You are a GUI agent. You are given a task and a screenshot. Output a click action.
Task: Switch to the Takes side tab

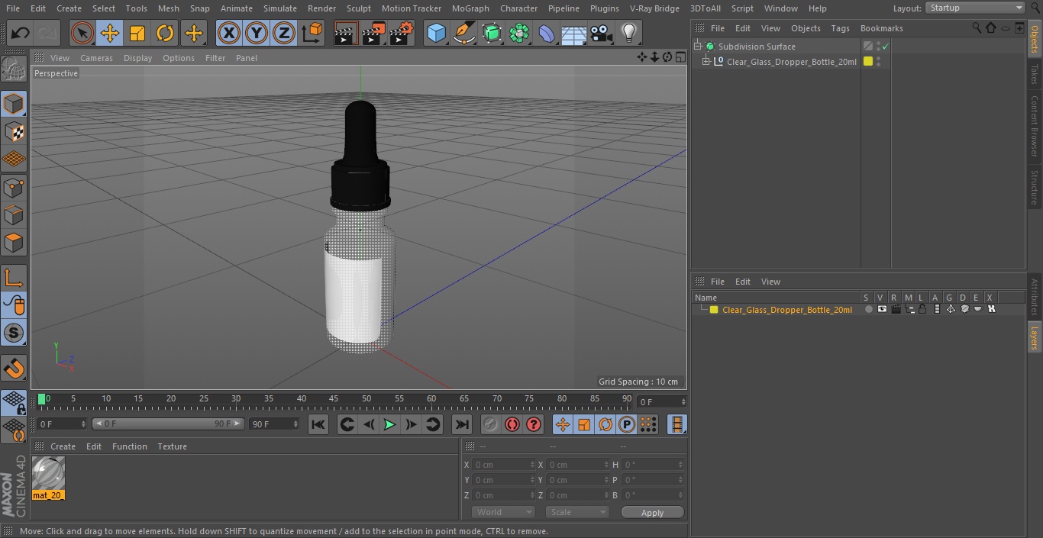(x=1035, y=74)
